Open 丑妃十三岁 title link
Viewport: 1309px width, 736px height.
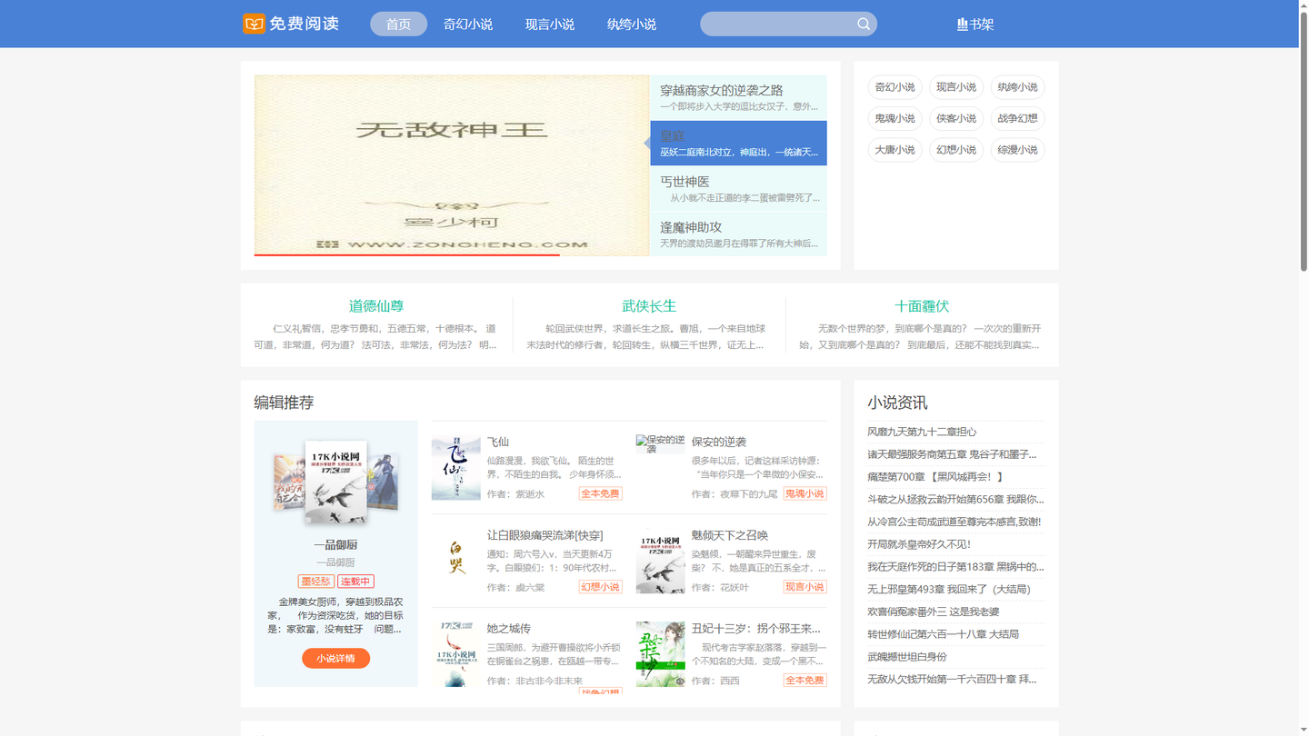(755, 629)
